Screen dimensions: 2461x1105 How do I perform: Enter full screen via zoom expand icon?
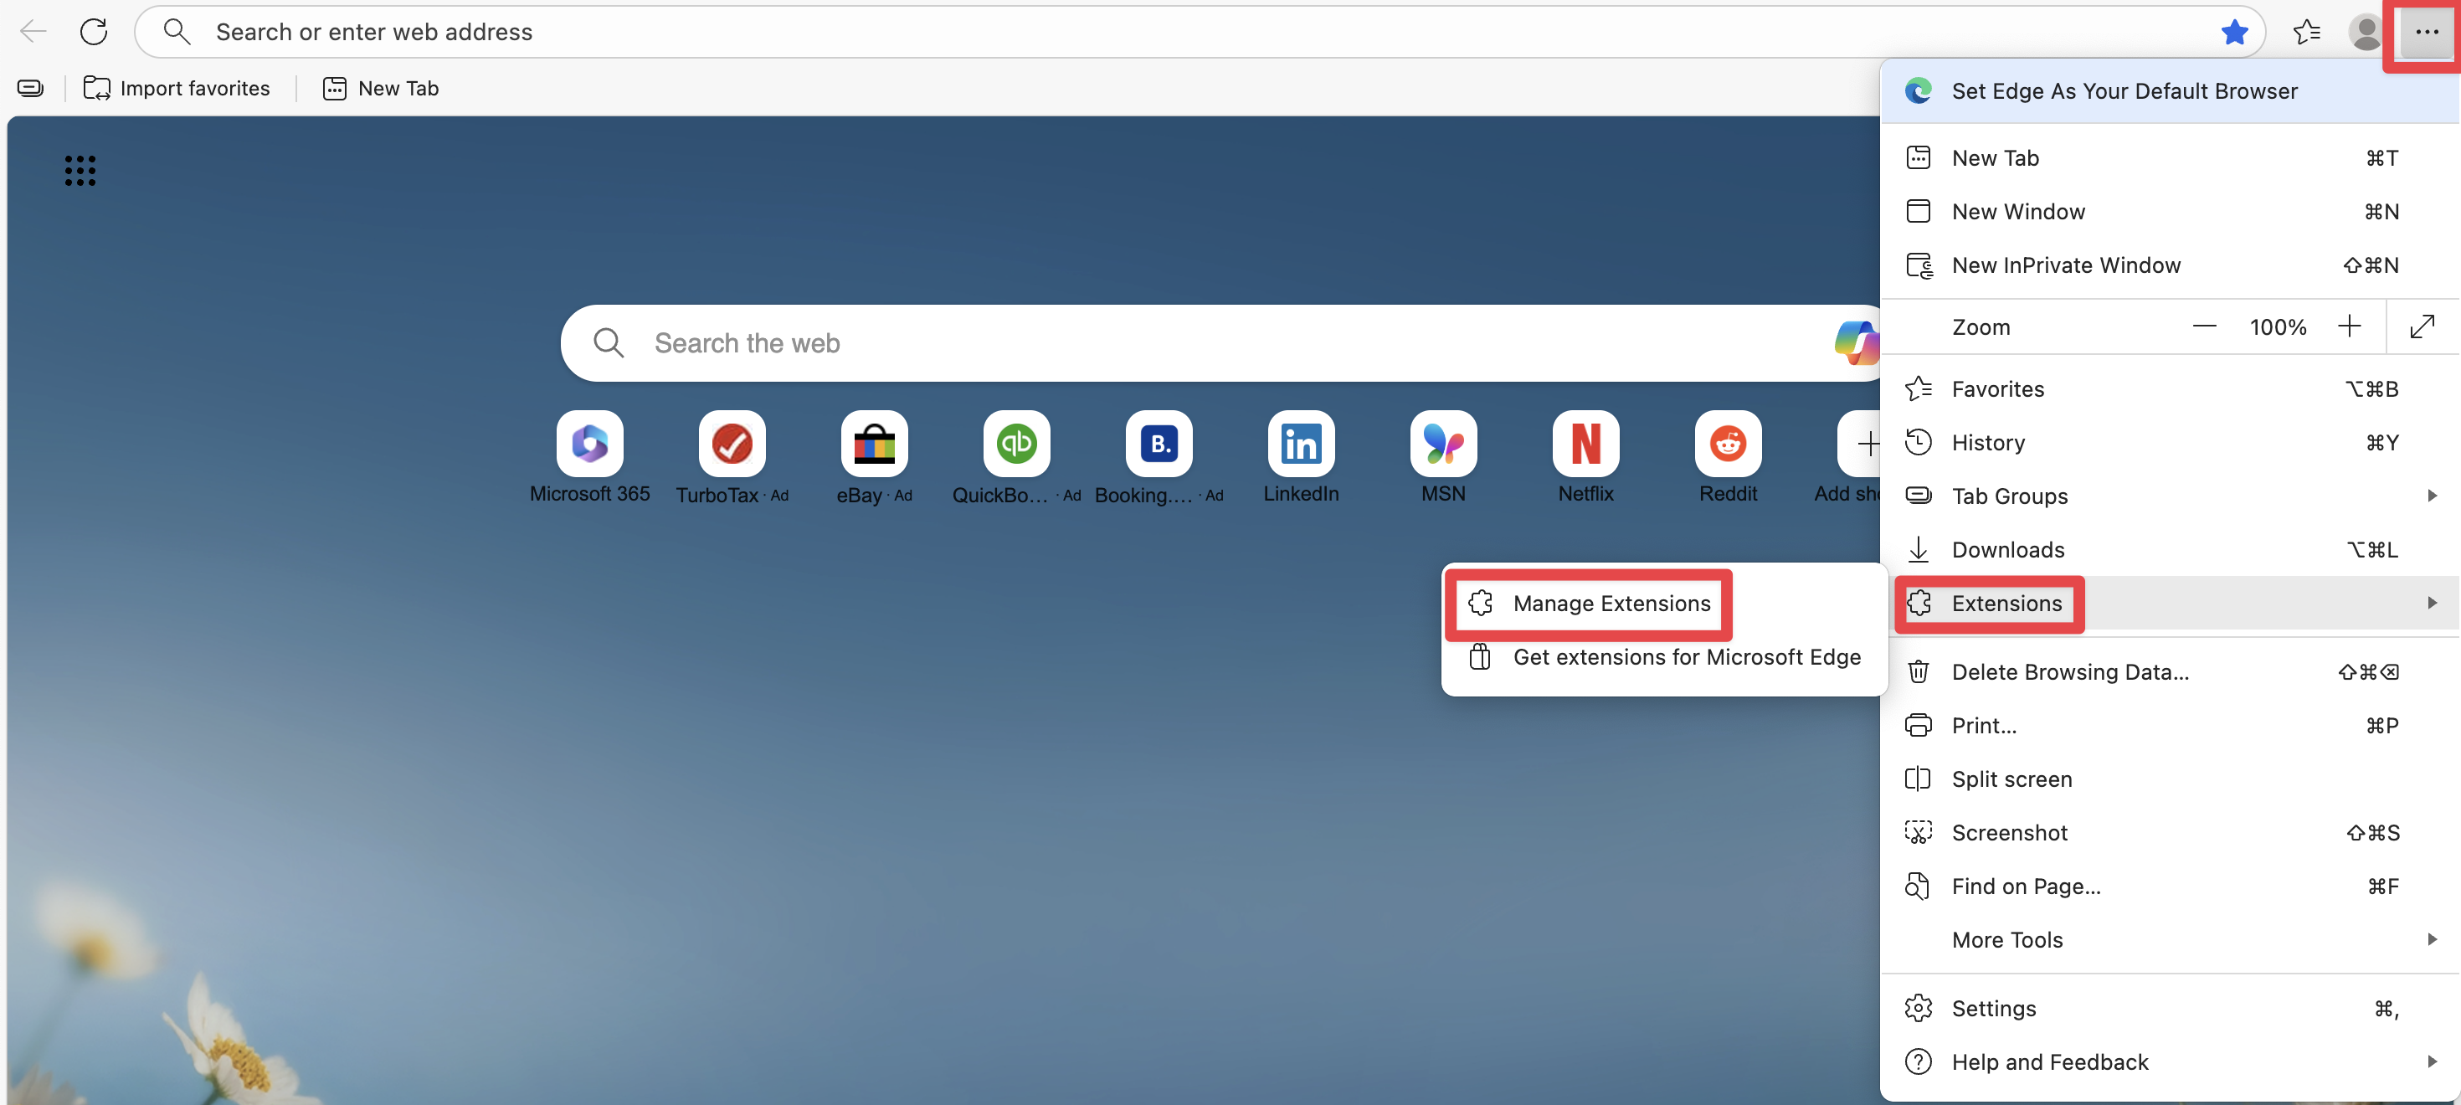tap(2422, 326)
